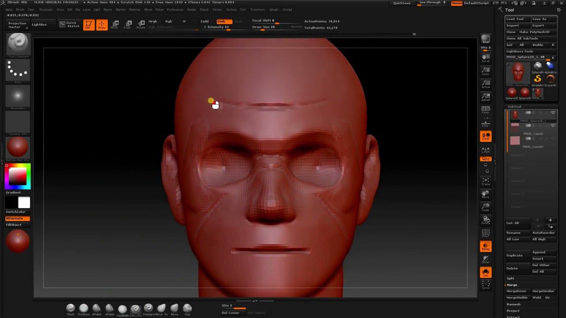Disable Local symmetry toggle

point(486,136)
